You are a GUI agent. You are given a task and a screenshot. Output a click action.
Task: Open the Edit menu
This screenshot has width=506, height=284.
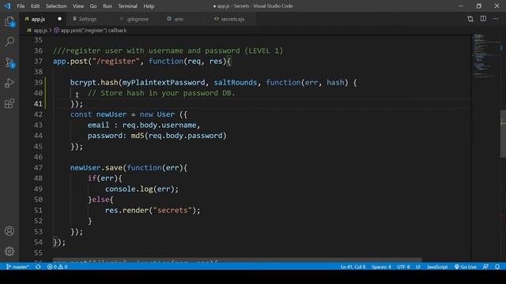(35, 6)
